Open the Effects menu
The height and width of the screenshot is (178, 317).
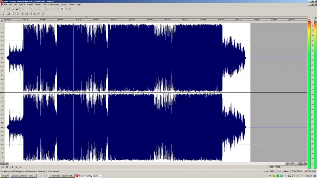click(38, 4)
